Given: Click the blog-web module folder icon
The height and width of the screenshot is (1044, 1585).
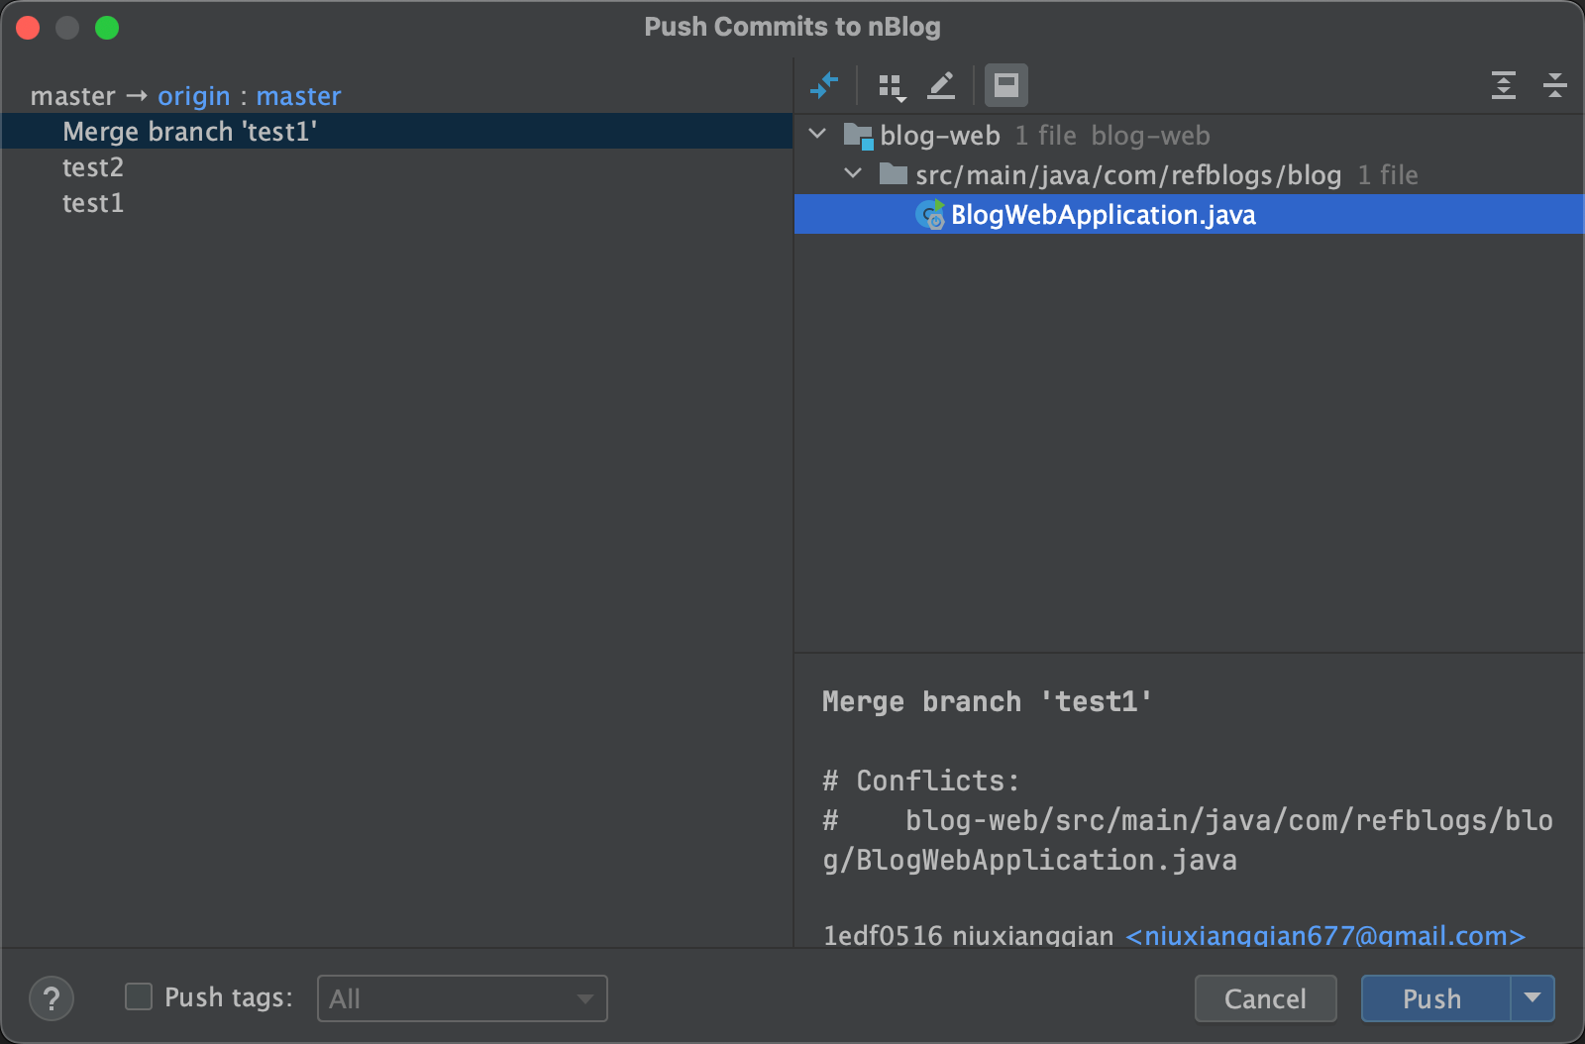Looking at the screenshot, I should [857, 136].
